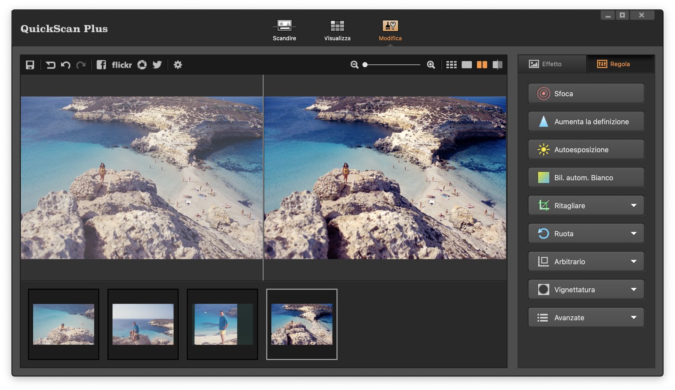Viewport: 675px width, 390px height.
Task: Switch to single image view
Action: [467, 65]
